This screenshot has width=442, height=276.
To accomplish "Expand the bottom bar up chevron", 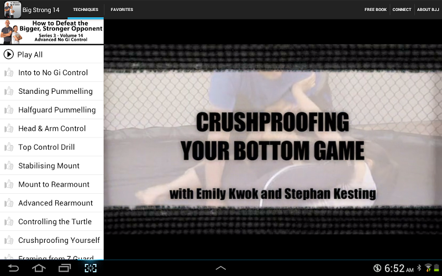I will click(220, 268).
